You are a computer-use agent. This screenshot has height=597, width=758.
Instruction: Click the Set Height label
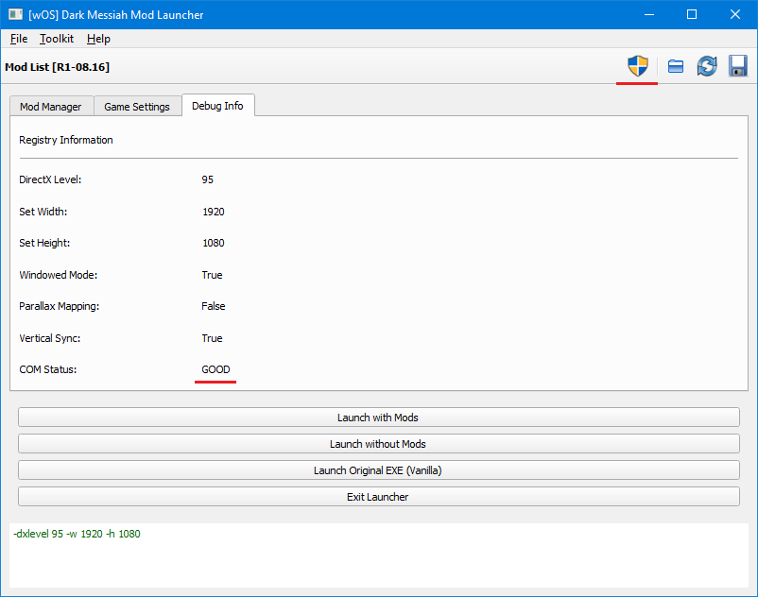tap(44, 243)
